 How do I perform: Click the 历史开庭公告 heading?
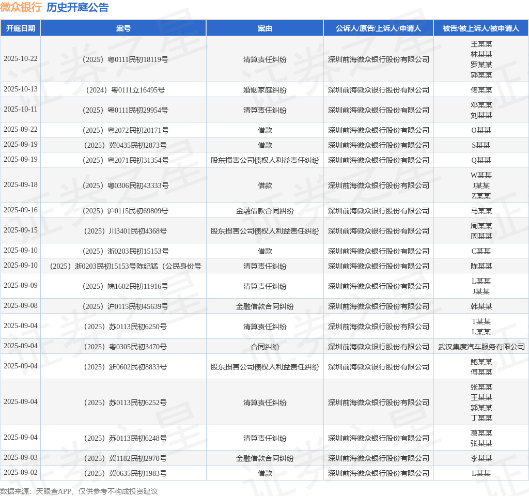pos(77,7)
